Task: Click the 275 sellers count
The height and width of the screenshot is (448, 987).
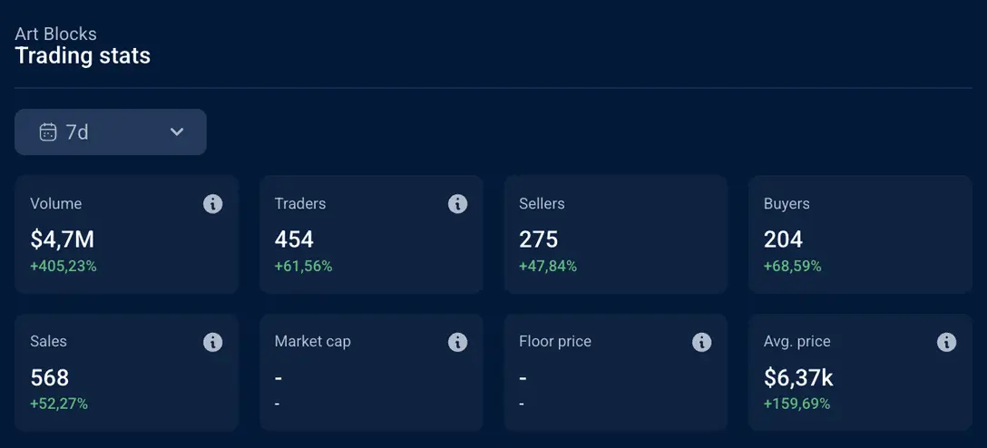Action: [x=538, y=239]
